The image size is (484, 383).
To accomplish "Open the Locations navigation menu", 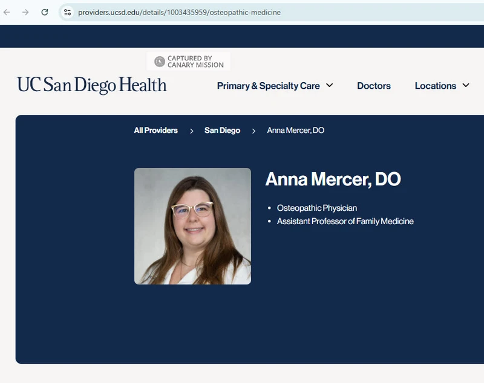I will (x=435, y=86).
